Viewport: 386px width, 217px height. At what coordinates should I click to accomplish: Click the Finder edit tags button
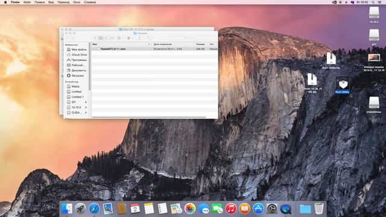(x=149, y=38)
